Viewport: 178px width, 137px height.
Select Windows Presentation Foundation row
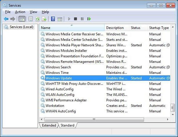click(x=105, y=56)
